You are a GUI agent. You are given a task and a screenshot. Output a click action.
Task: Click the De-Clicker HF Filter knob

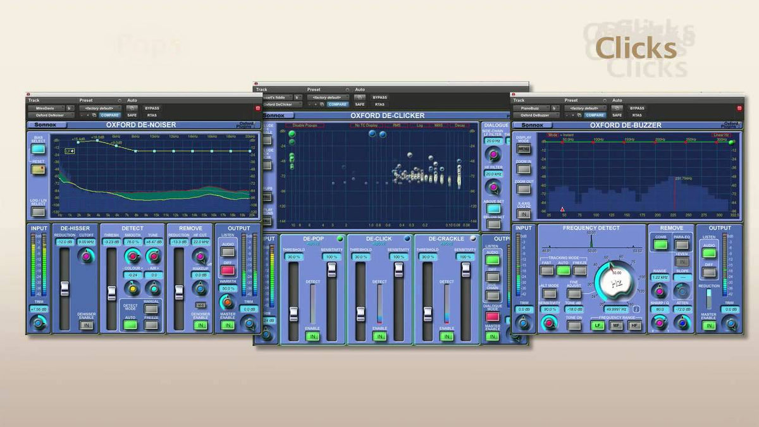pos(493,187)
